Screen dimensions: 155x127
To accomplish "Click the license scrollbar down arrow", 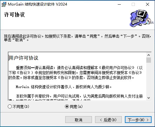I will (149, 98).
